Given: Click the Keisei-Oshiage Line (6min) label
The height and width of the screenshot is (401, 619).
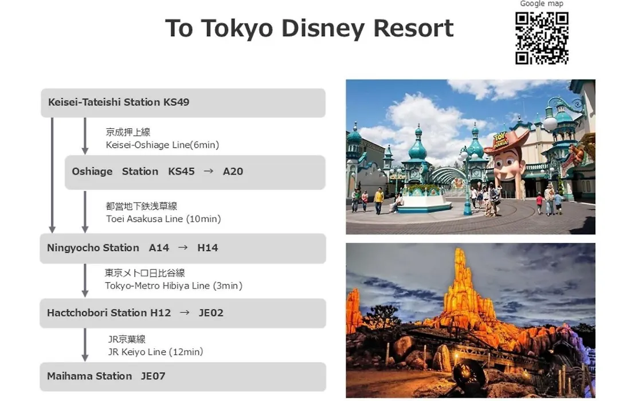Looking at the screenshot, I should (162, 145).
